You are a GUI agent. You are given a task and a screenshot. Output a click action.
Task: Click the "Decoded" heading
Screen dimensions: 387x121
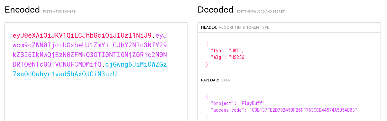pos(216,10)
